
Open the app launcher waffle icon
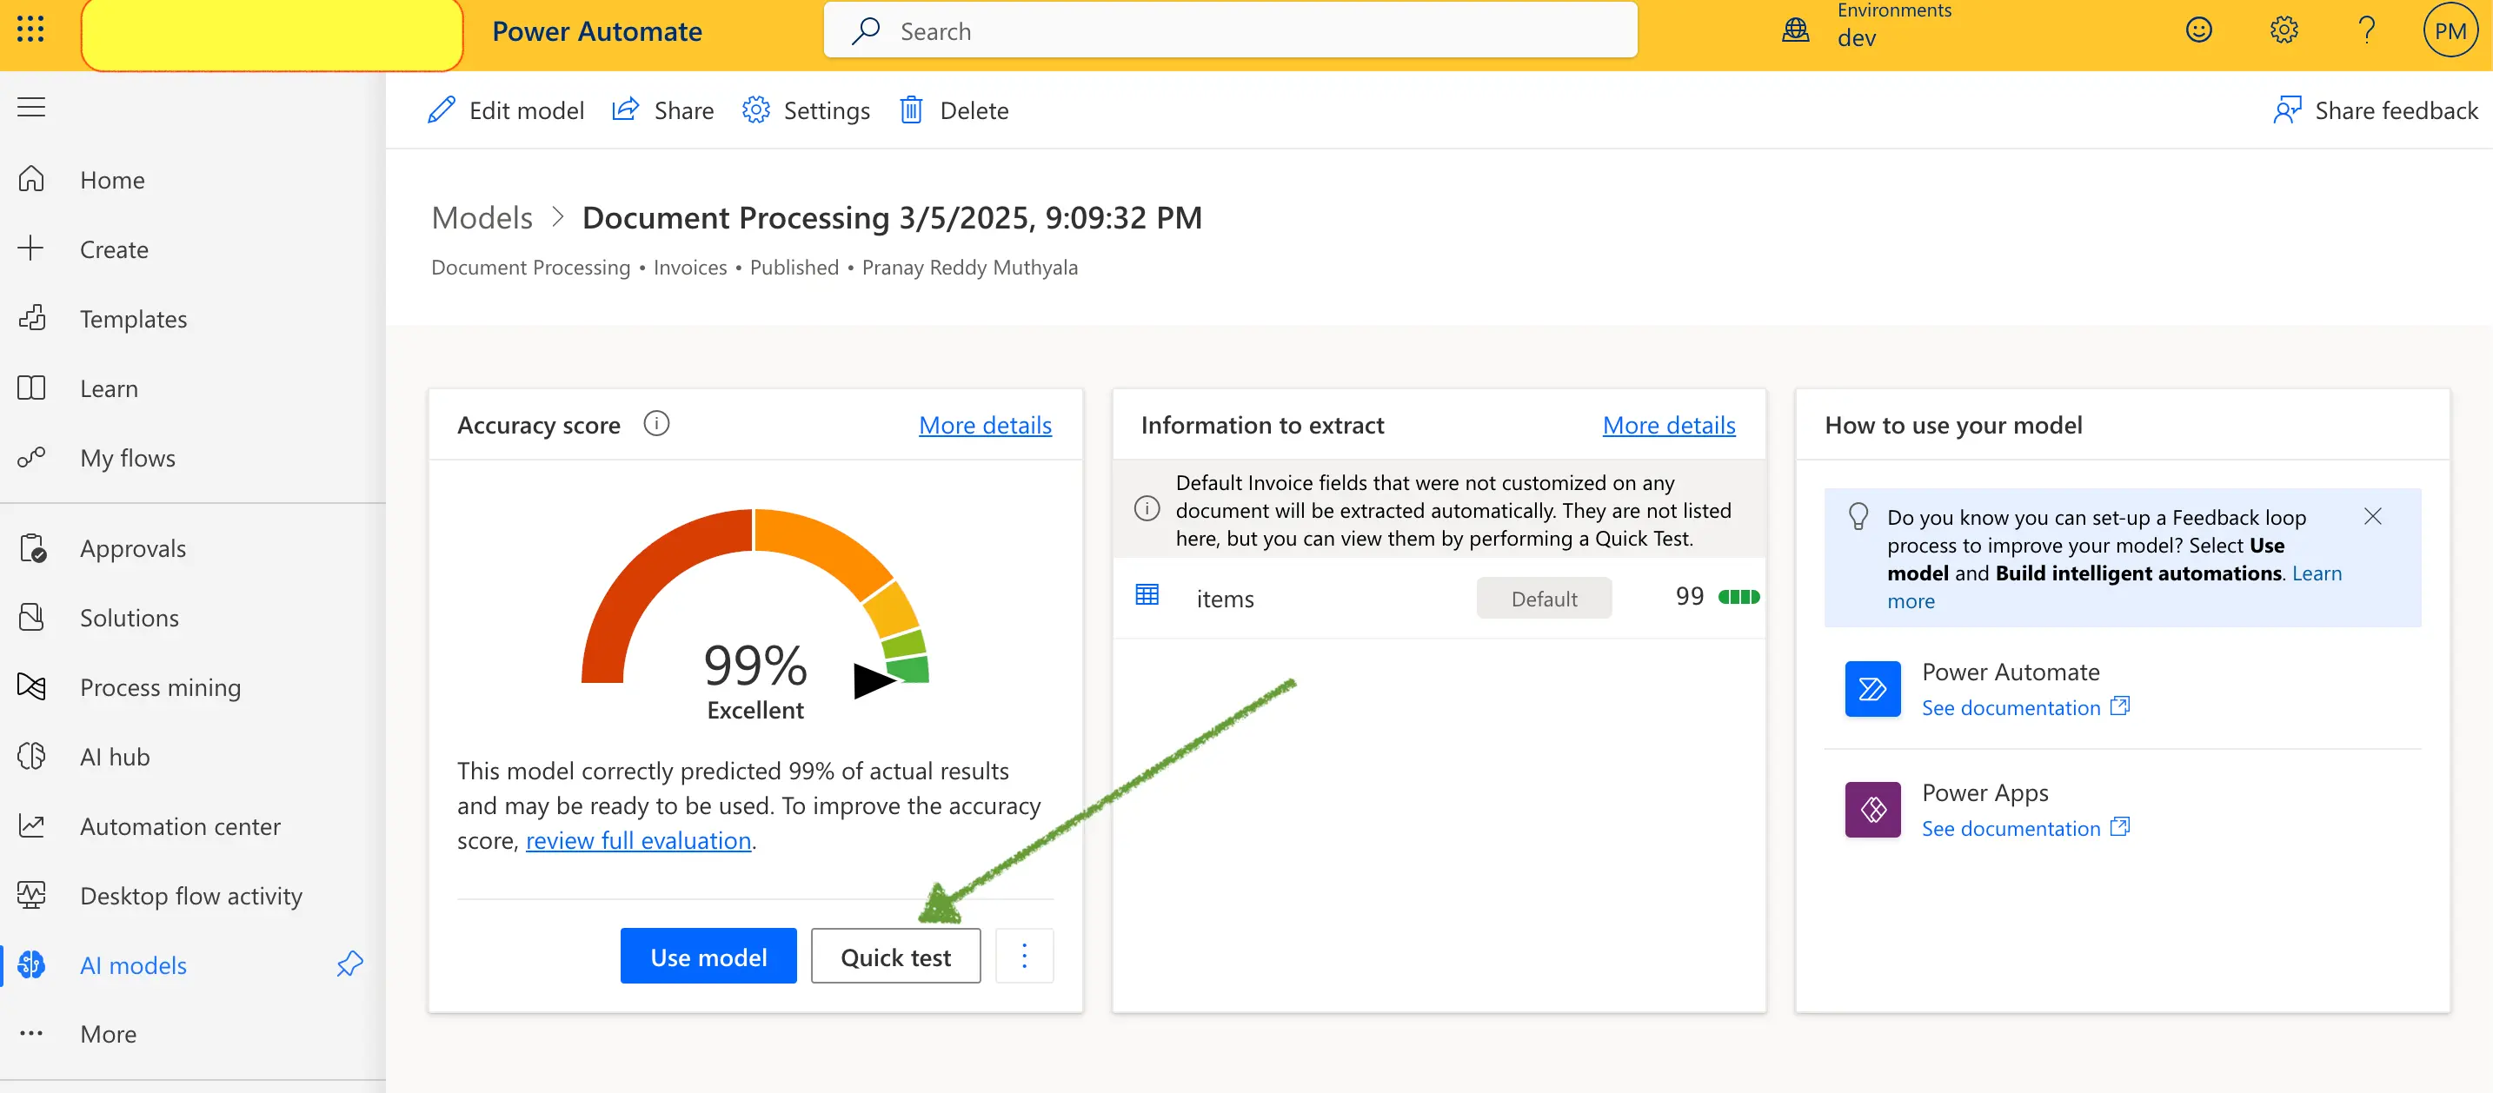click(x=30, y=29)
